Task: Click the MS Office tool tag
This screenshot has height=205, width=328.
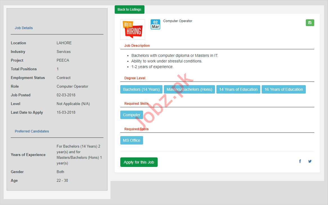Action: pyautogui.click(x=132, y=140)
